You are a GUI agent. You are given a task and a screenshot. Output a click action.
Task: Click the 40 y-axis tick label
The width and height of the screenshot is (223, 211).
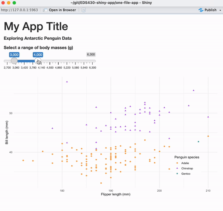11,152
